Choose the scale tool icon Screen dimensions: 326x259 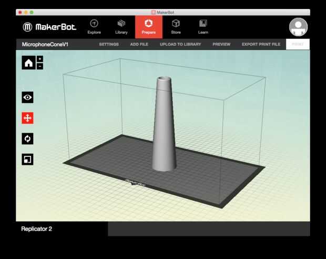tap(27, 160)
